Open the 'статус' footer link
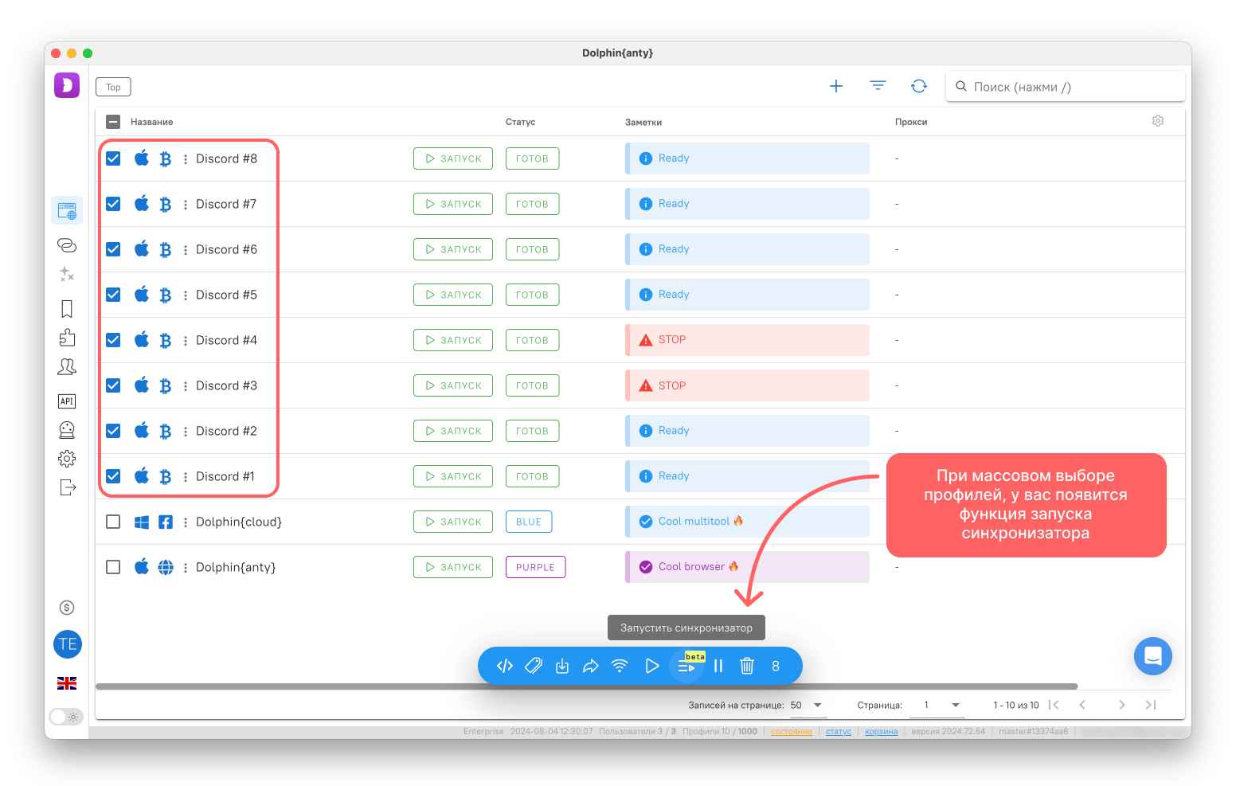The height and width of the screenshot is (786, 1236). [x=839, y=731]
